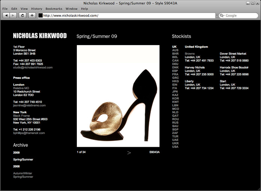
Task: Select KAZ in the stockists country list
Action: point(175,95)
